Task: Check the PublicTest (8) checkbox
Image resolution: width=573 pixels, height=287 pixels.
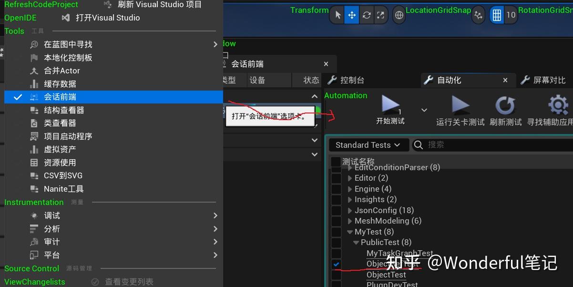Action: 336,243
